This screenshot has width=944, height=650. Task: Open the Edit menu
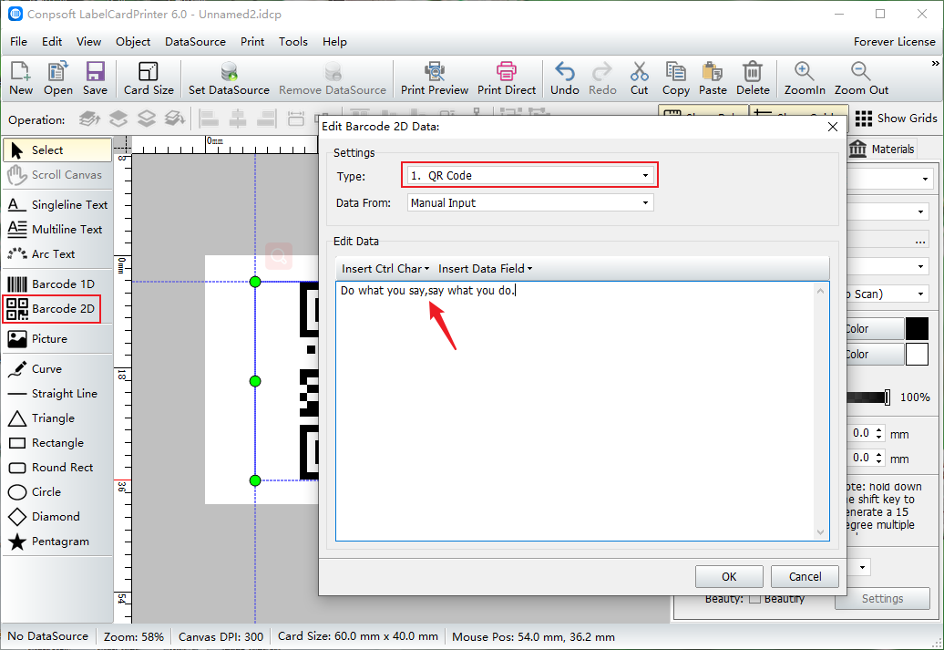pos(52,42)
